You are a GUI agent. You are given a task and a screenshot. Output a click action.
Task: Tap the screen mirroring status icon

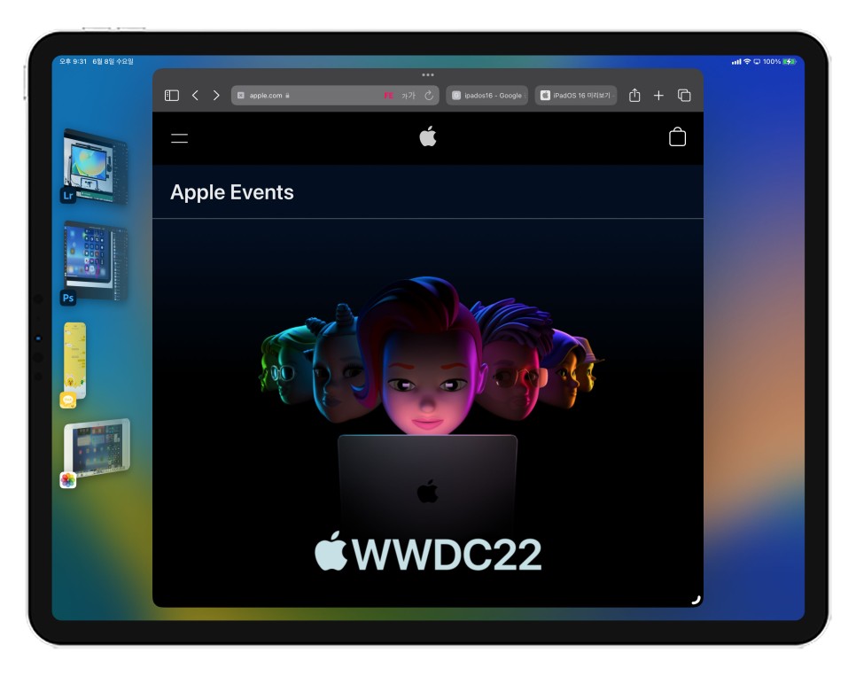coord(757,62)
